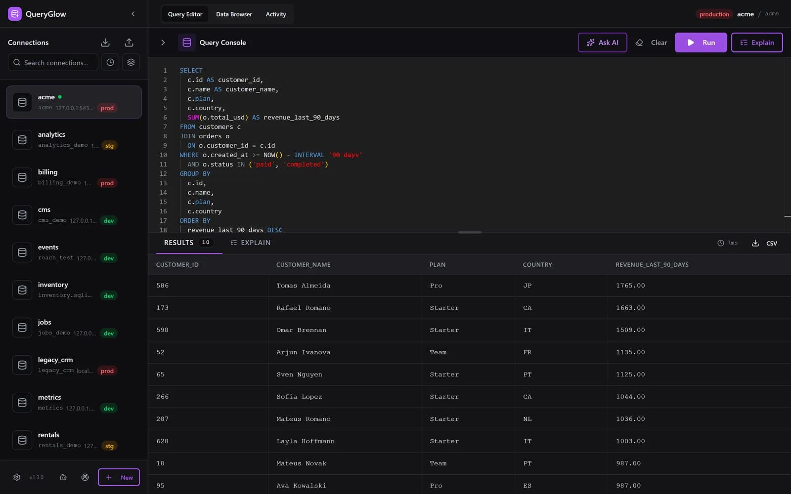Click customer id 287

coord(162,419)
